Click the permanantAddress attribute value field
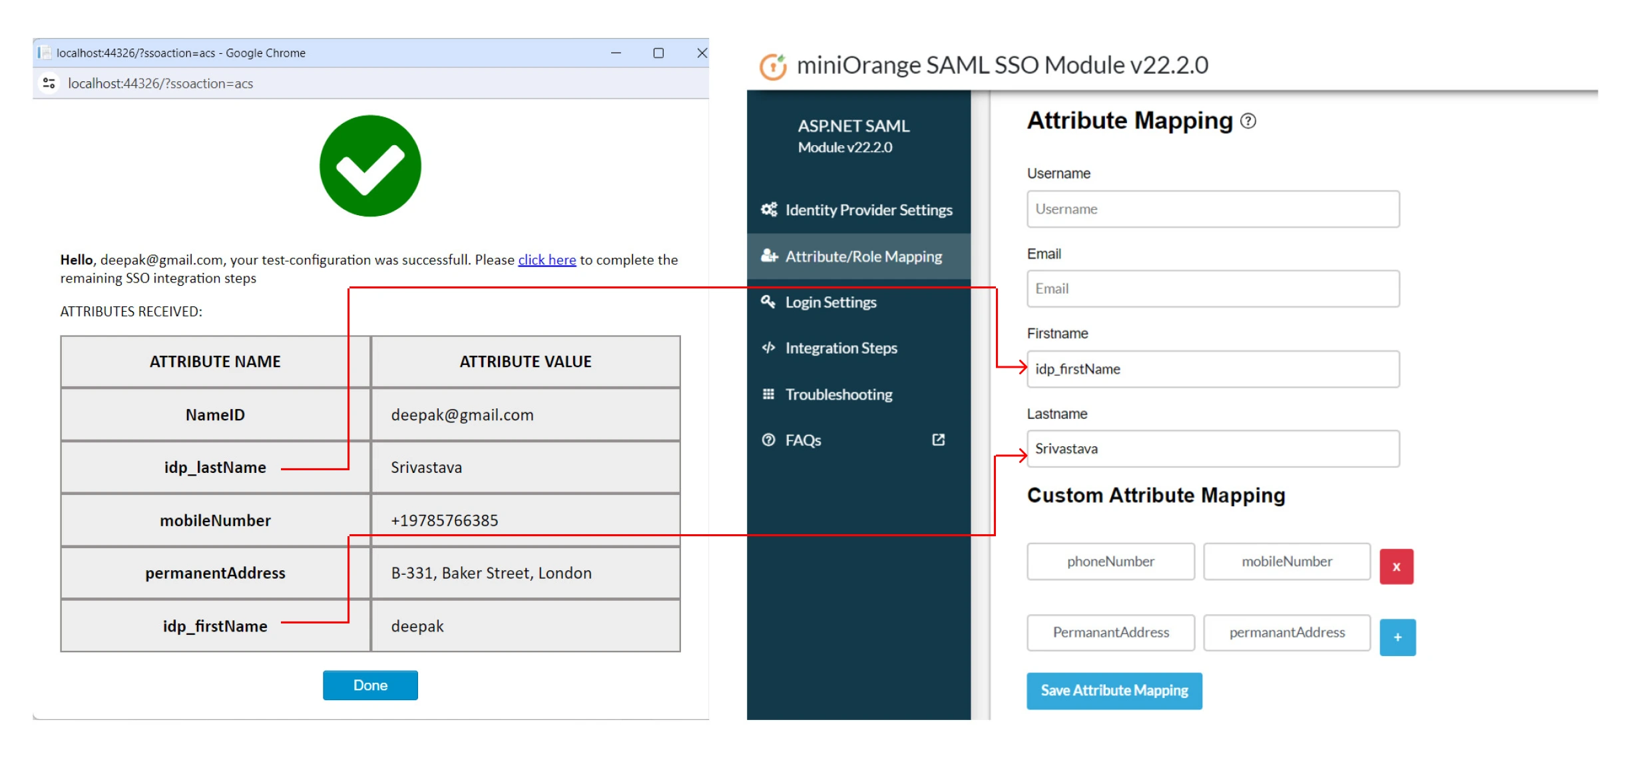1631x758 pixels. pyautogui.click(x=1287, y=633)
